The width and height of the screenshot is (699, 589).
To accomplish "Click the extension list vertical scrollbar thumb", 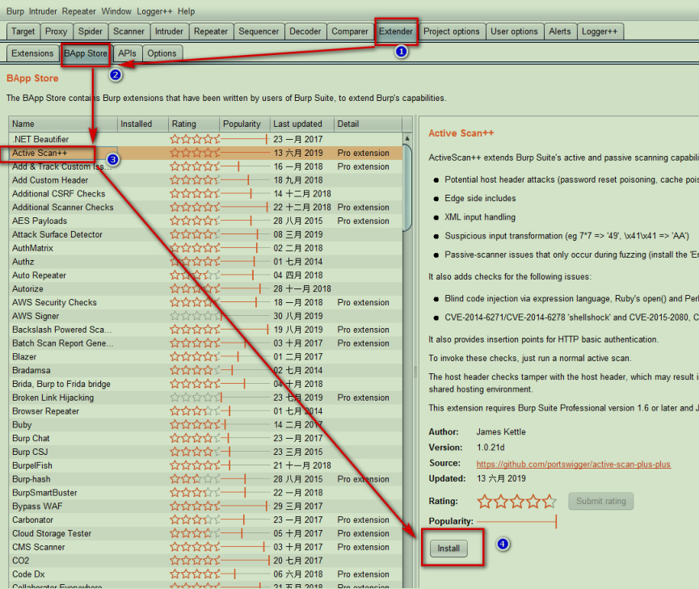I will (x=407, y=187).
